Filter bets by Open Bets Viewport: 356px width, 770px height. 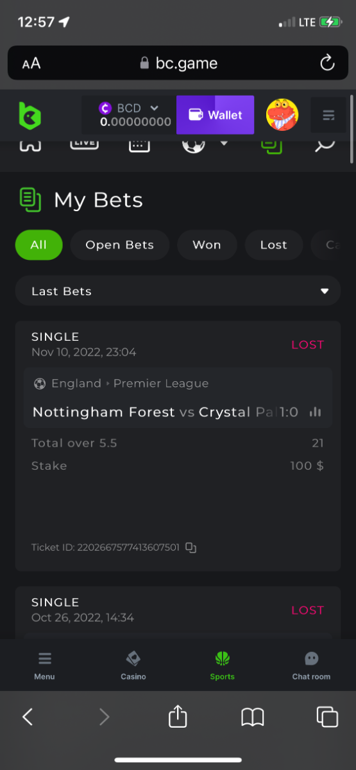click(x=120, y=245)
